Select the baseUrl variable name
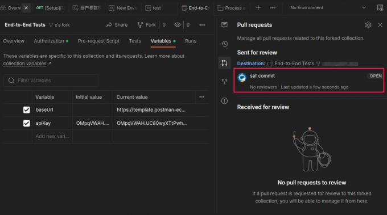The width and height of the screenshot is (387, 215). pos(44,109)
